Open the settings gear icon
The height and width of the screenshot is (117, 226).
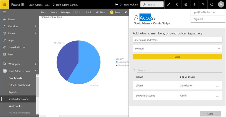pos(186,4)
